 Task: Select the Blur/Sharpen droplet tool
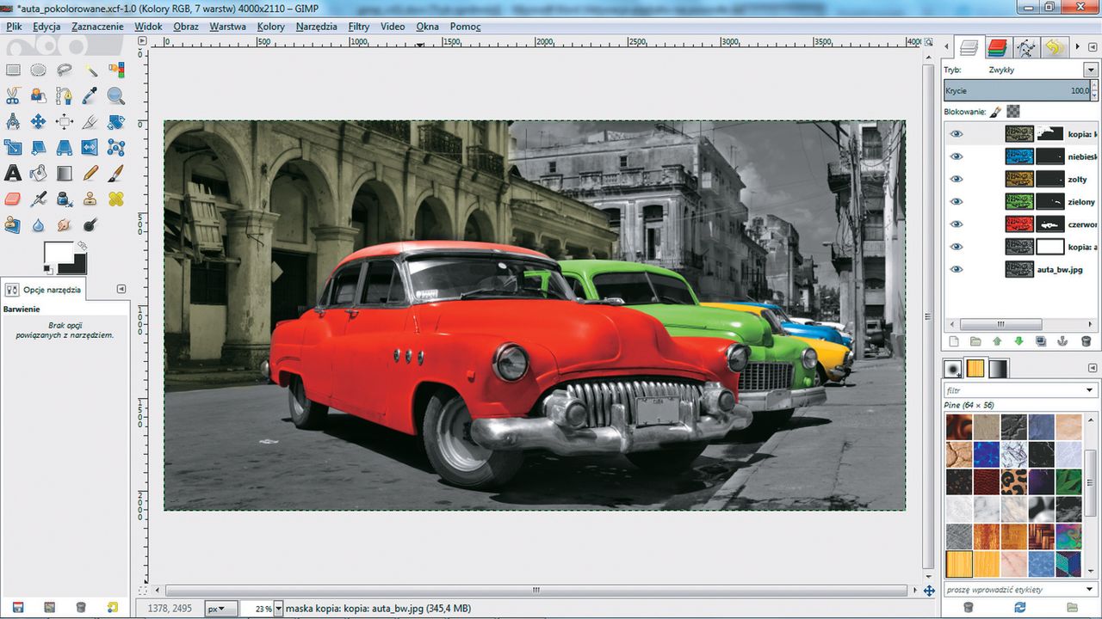[x=39, y=224]
